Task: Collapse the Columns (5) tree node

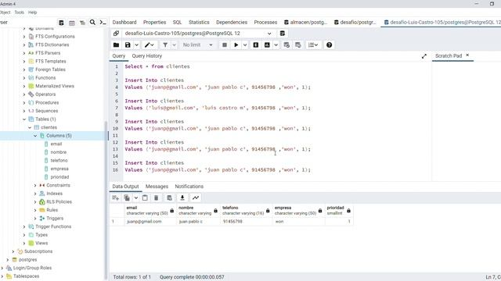Action: coord(35,136)
